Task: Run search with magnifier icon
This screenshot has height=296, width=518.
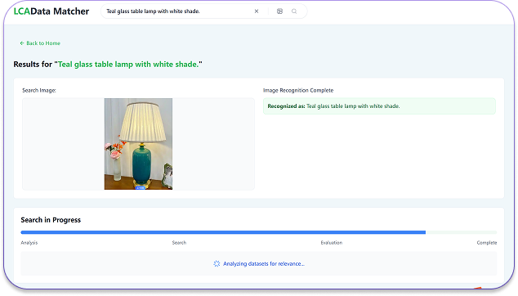Action: tap(294, 11)
